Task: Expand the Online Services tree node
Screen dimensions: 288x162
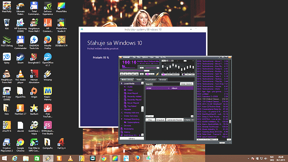Action: point(122,116)
